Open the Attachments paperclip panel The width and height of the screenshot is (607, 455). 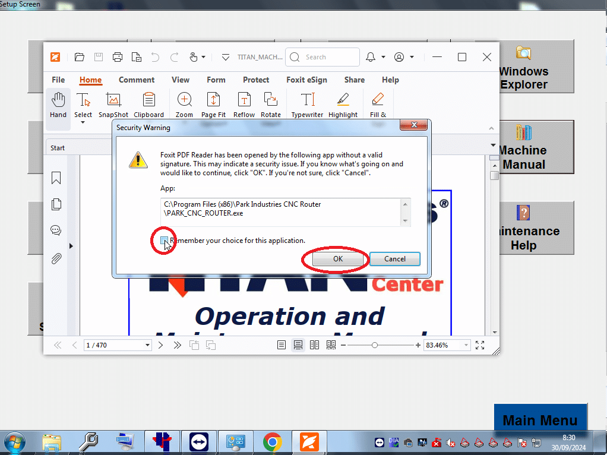click(x=56, y=258)
